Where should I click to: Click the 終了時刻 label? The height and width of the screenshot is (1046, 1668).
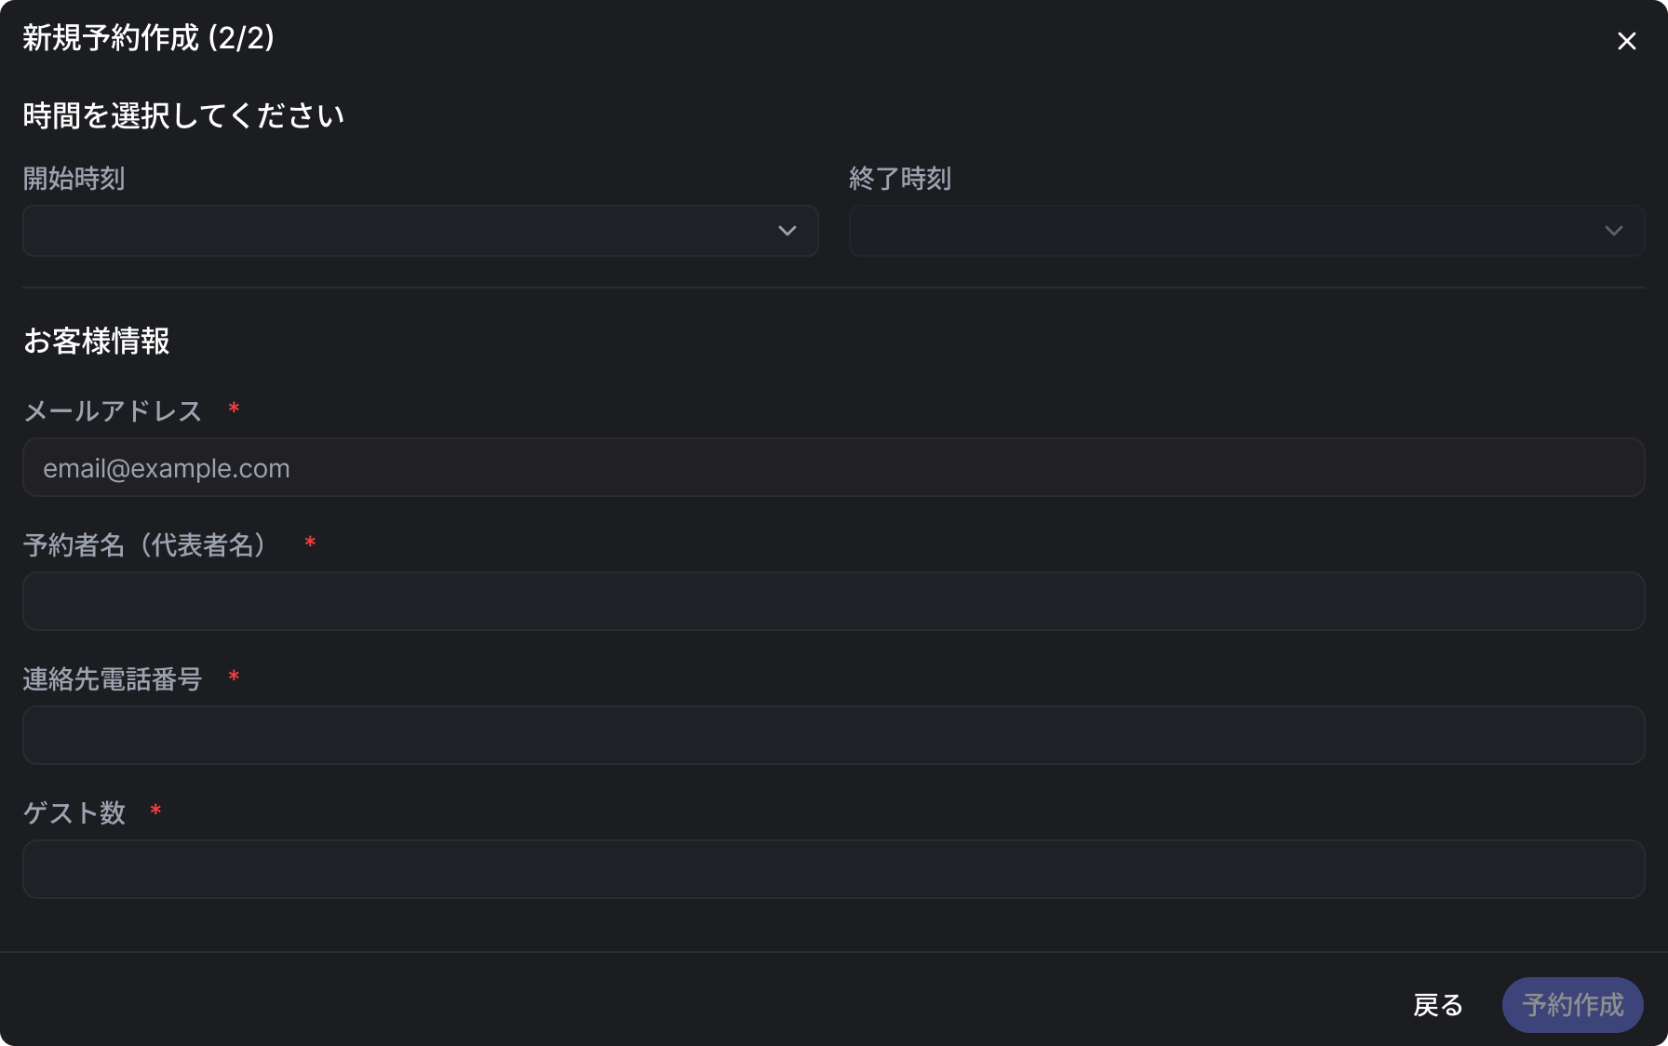point(900,179)
